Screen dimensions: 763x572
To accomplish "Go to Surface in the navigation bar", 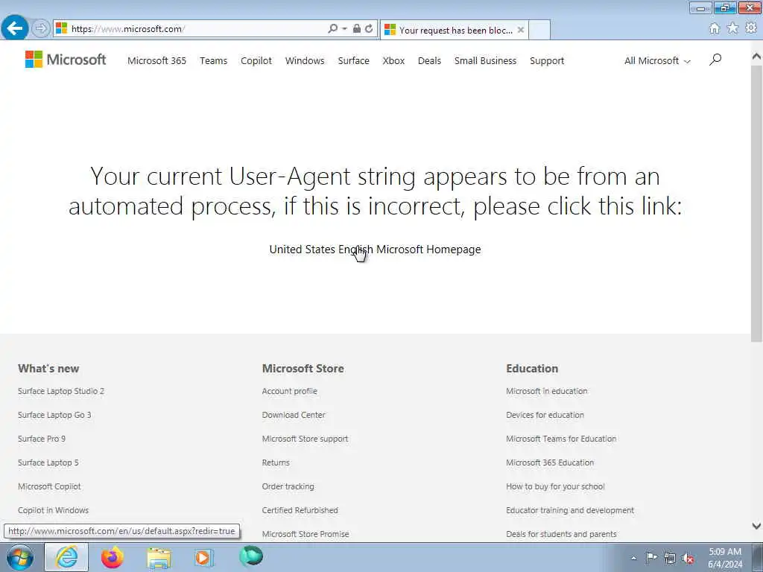I will 354,61.
